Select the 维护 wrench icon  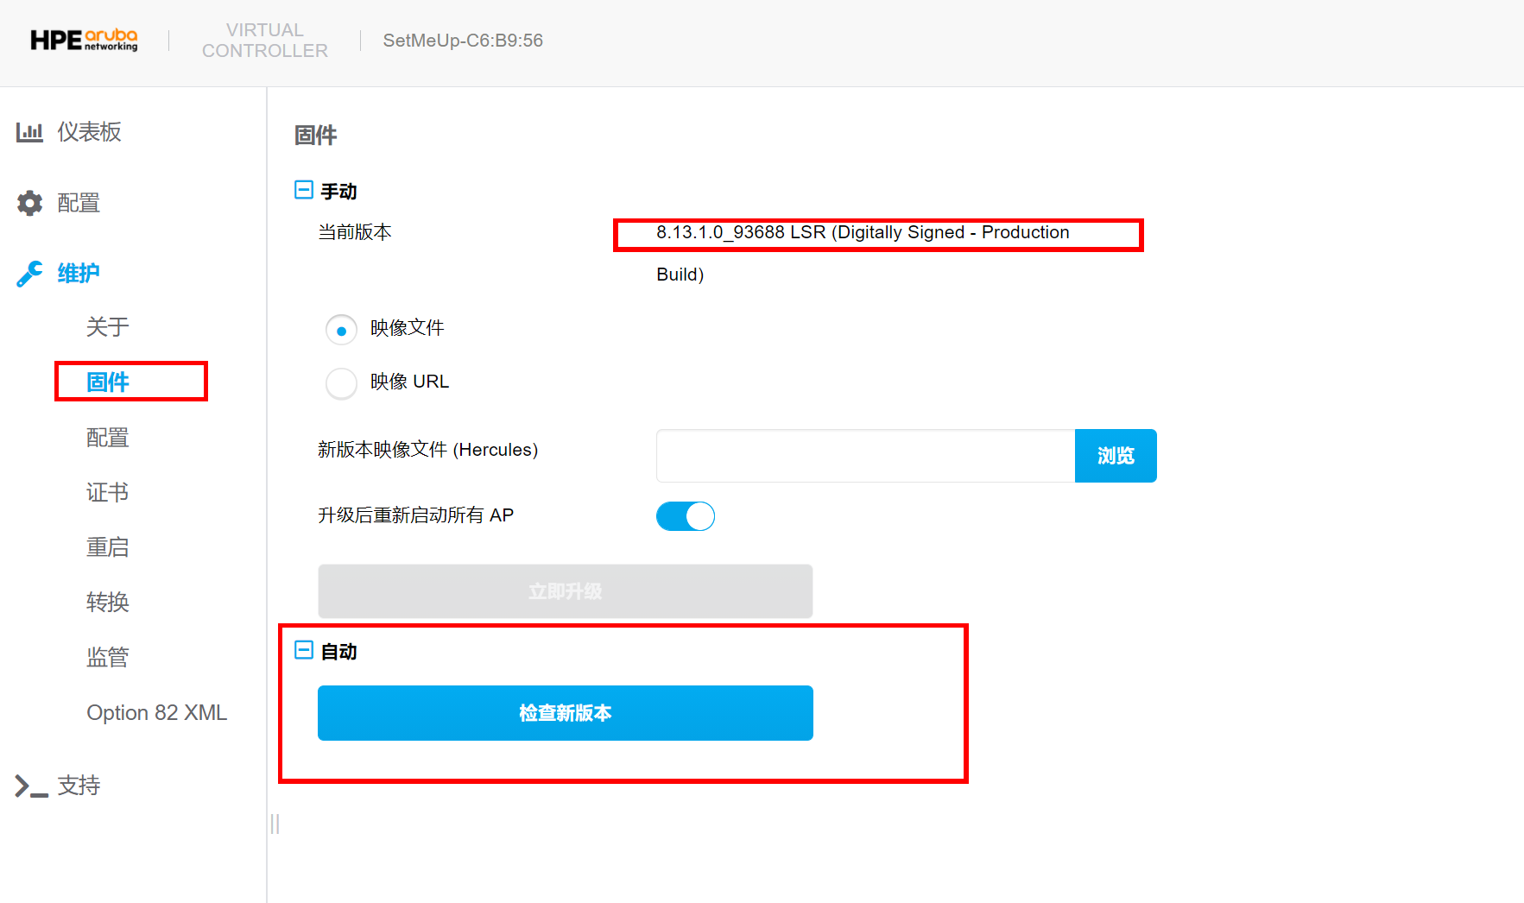pyautogui.click(x=29, y=273)
